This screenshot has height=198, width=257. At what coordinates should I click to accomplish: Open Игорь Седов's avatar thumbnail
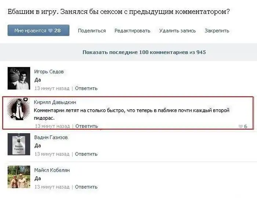coord(19,78)
